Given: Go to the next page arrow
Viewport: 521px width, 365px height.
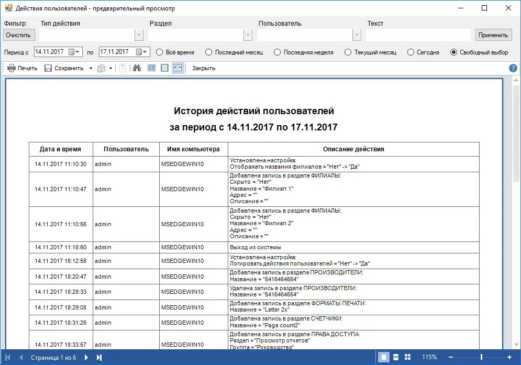Looking at the screenshot, I should click(86, 357).
